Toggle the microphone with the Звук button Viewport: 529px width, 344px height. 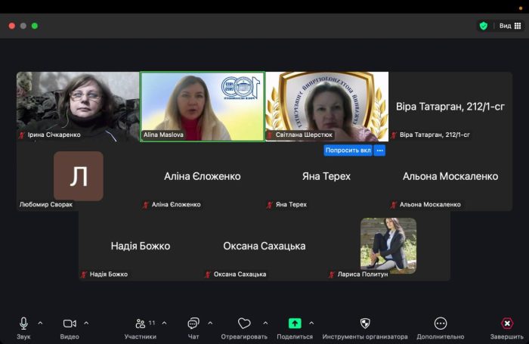23,324
